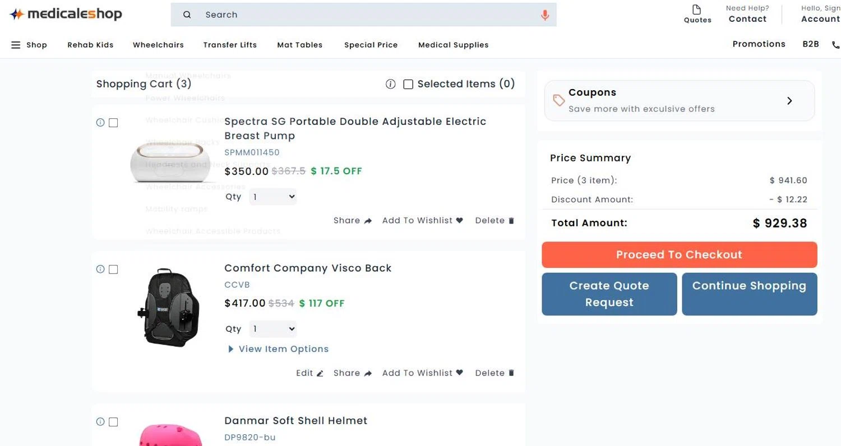Open Special Price menu
841x446 pixels.
point(371,45)
